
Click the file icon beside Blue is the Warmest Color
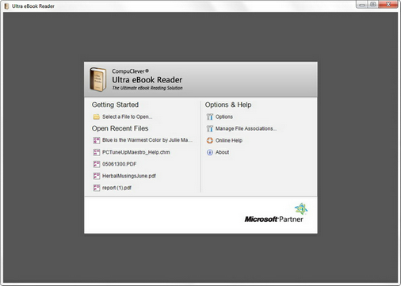[97, 140]
